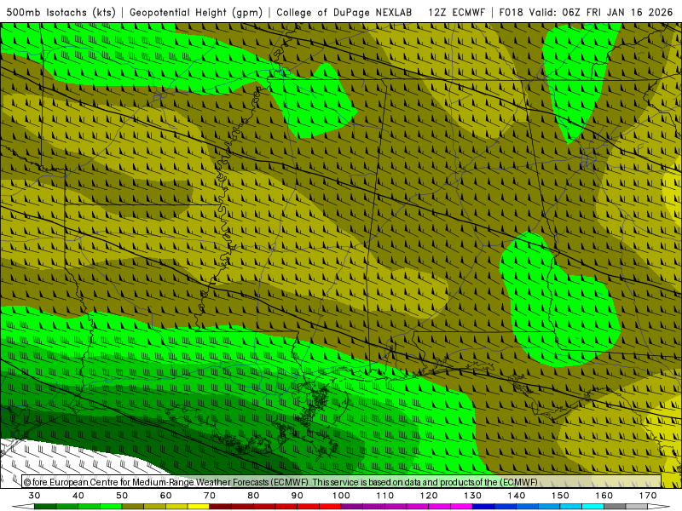Click the '110' legend value
Image resolution: width=682 pixels, height=511 pixels.
(x=385, y=496)
